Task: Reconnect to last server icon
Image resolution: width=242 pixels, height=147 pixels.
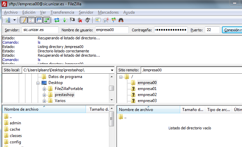Action: coord(88,20)
